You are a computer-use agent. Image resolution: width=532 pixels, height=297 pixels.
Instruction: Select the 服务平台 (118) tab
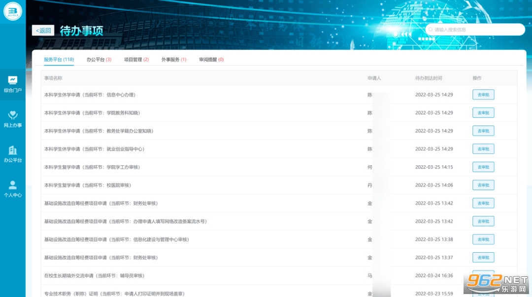tap(59, 59)
